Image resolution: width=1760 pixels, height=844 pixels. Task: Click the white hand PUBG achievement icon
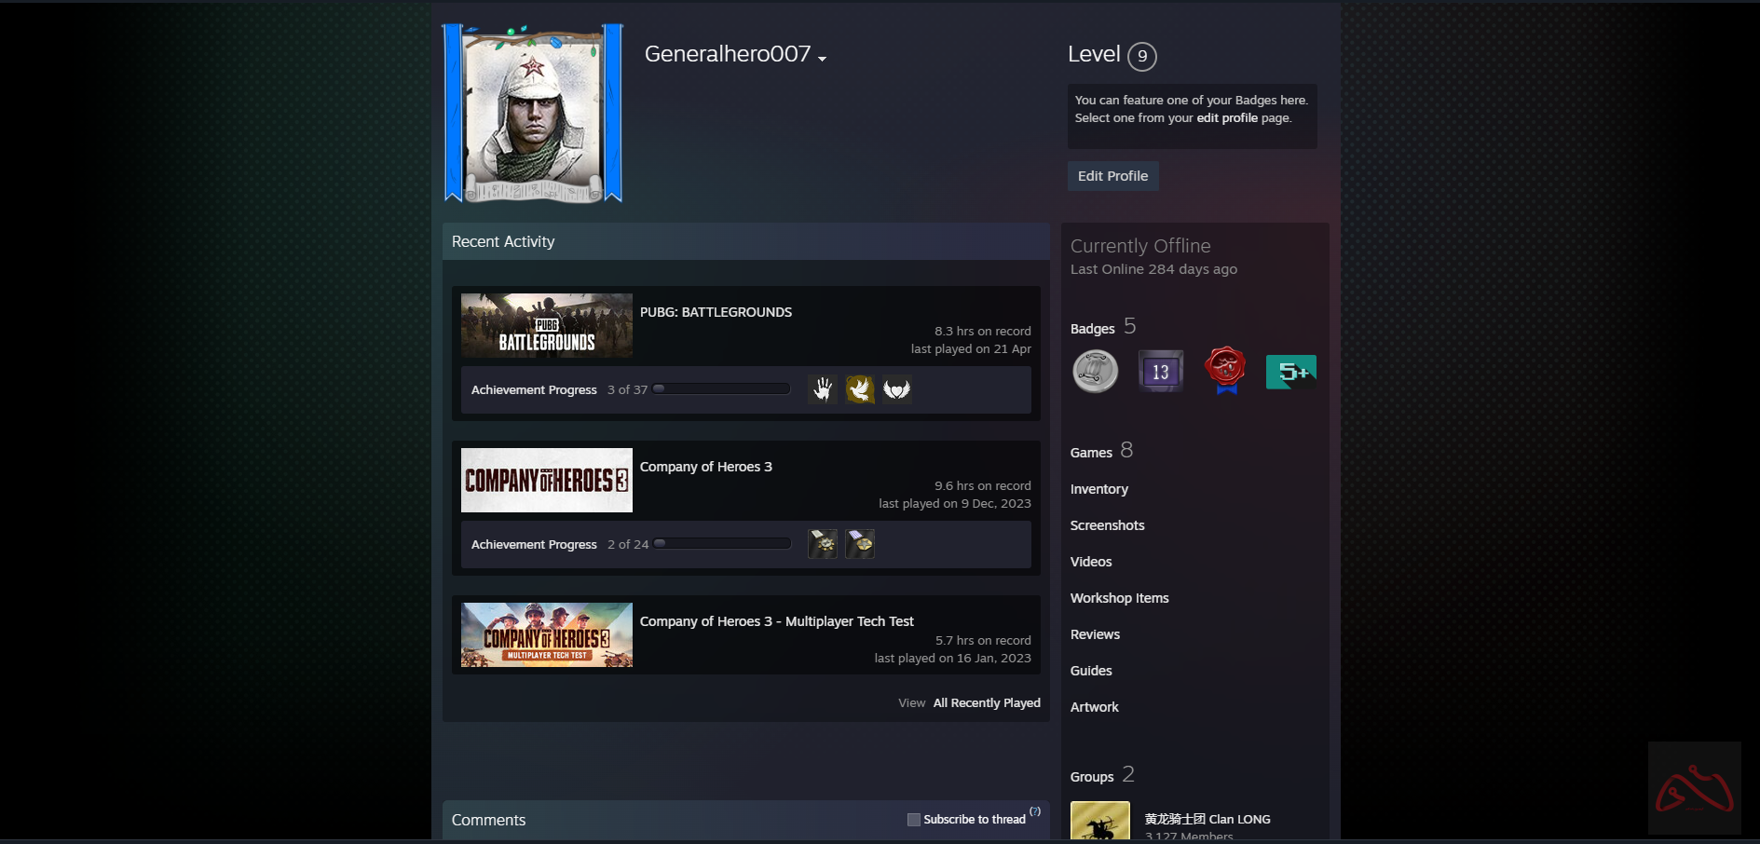(x=823, y=388)
